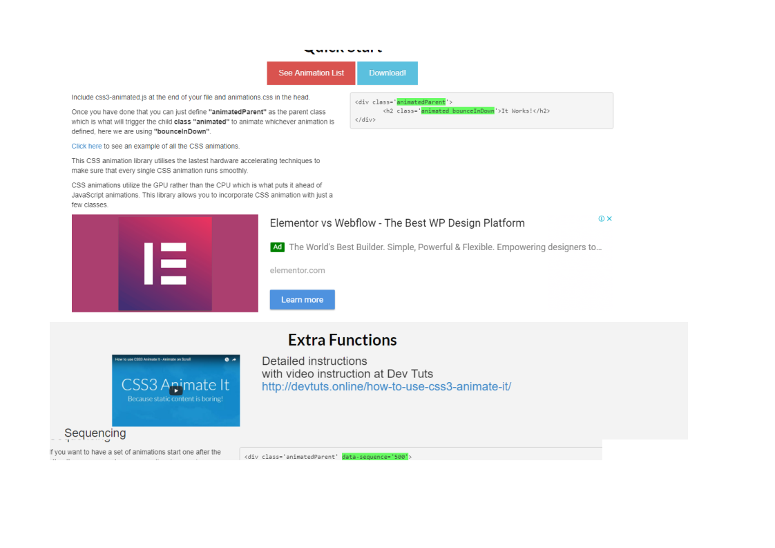Click the video share arrow icon
Screen dimensions: 775x548
(x=235, y=359)
